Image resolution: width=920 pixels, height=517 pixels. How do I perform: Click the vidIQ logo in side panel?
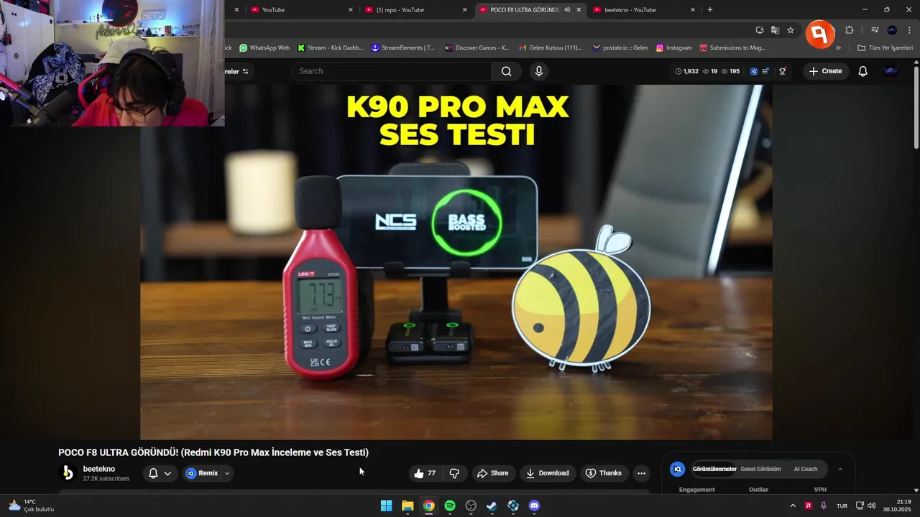(x=677, y=469)
